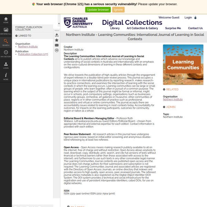Collapse the Related section
The width and height of the screenshot is (207, 207).
pos(164,89)
